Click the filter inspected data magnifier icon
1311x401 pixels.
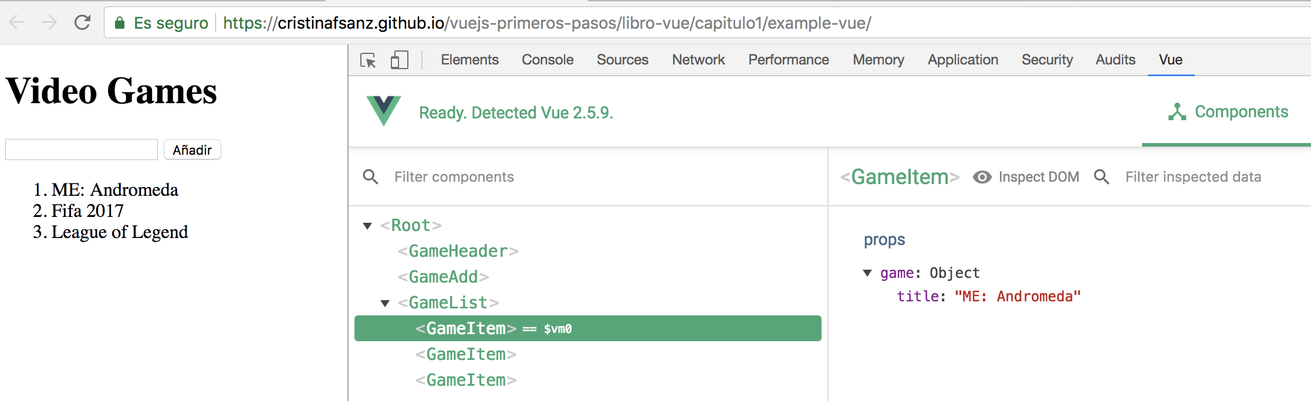(x=1101, y=176)
